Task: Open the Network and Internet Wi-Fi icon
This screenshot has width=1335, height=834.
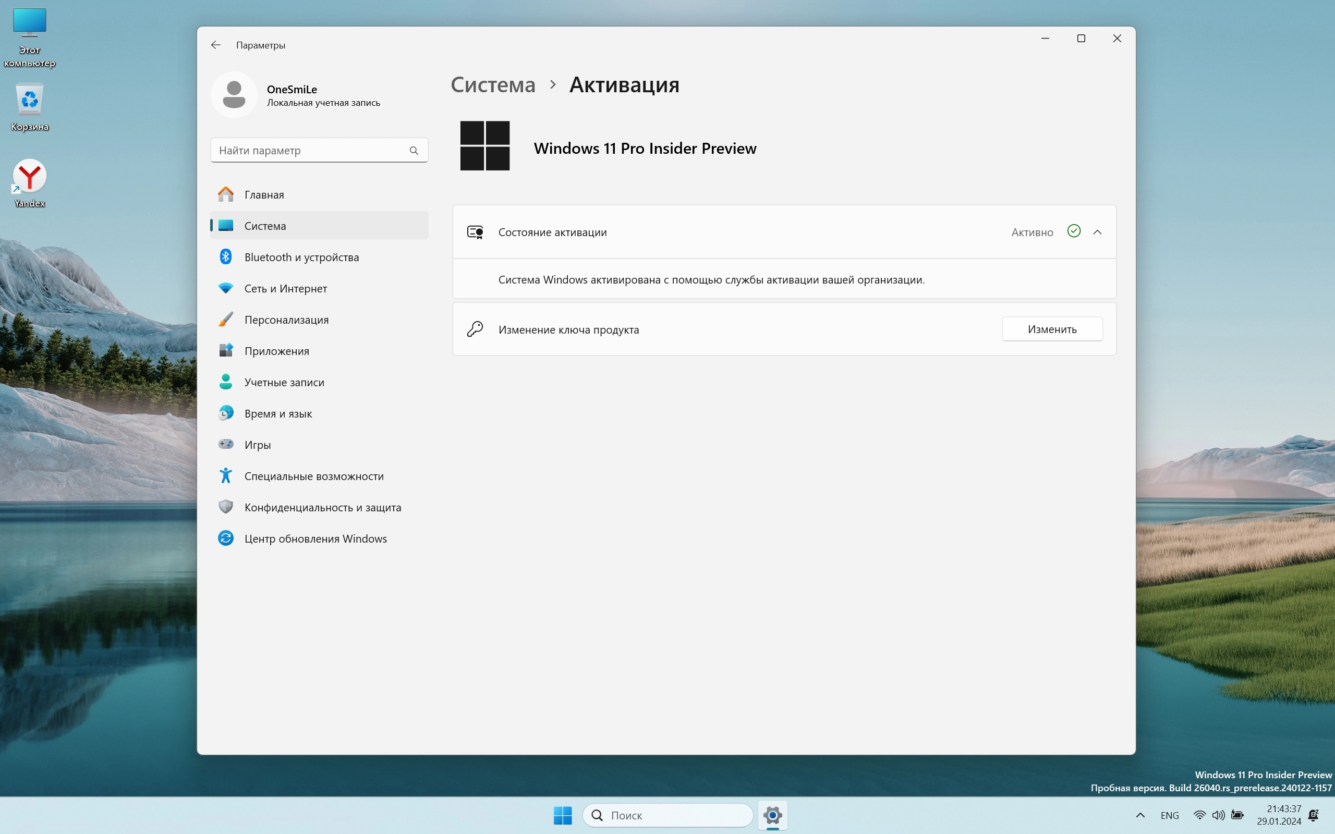Action: (226, 288)
